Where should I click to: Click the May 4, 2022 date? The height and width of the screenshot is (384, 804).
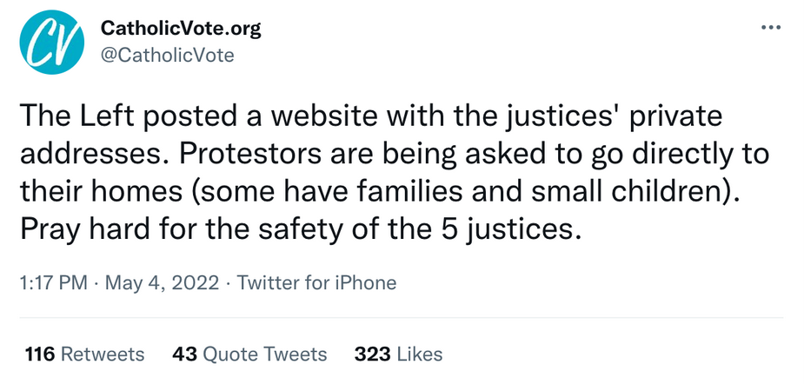[162, 283]
